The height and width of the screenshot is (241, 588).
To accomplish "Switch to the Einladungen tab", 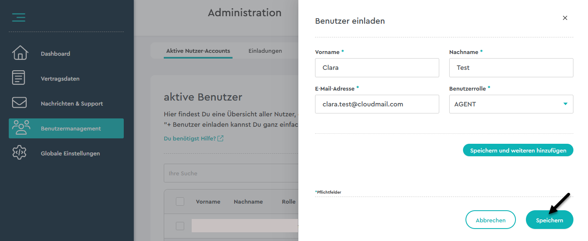I will coord(265,51).
